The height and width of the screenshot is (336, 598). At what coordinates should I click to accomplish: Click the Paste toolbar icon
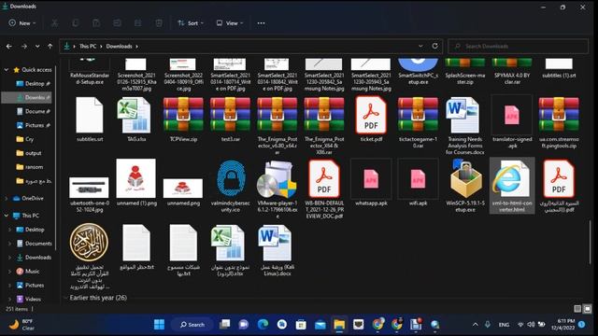point(96,23)
